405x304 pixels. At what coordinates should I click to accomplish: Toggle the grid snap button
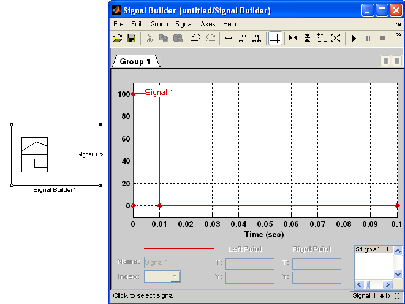tap(275, 38)
